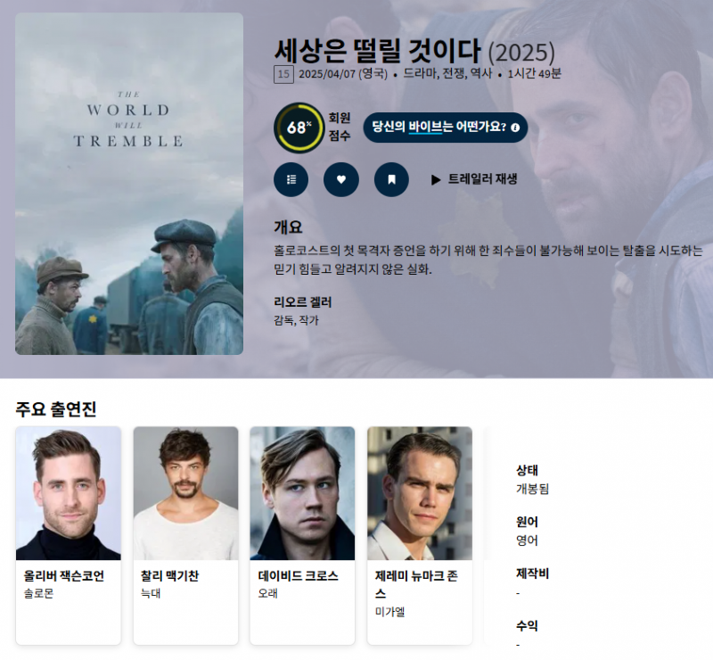Play the trailer via '트레일러 재생'
This screenshot has height=660, width=713.
point(483,179)
